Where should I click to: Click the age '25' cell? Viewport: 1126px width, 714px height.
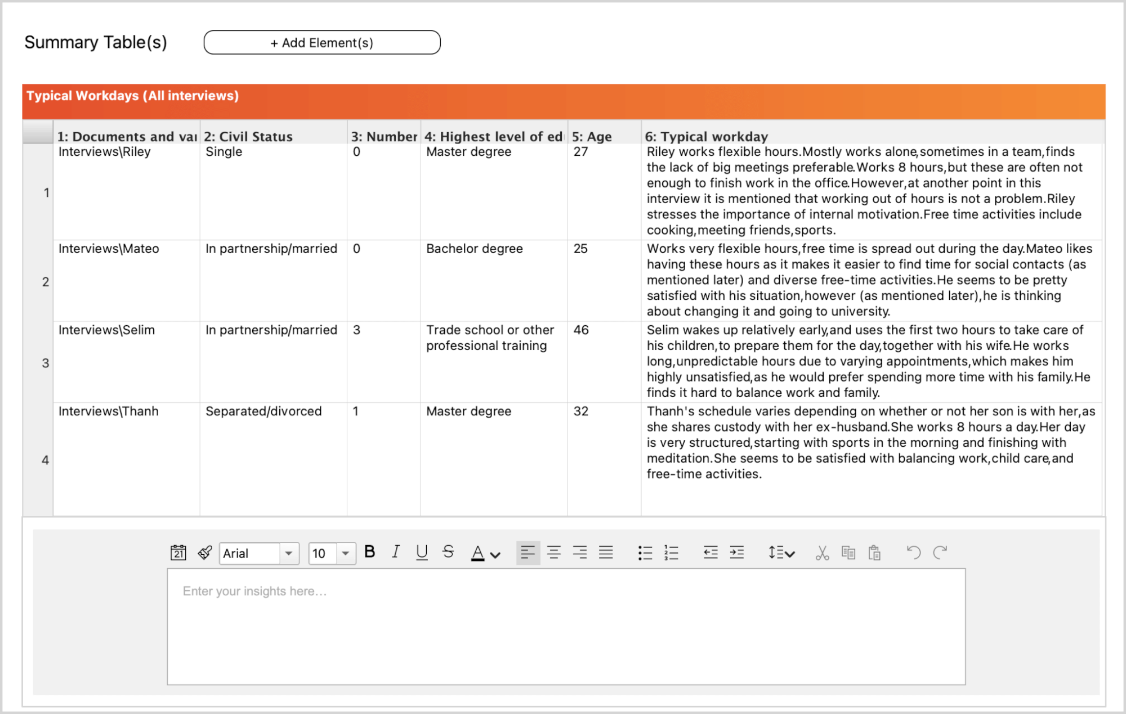pos(604,281)
